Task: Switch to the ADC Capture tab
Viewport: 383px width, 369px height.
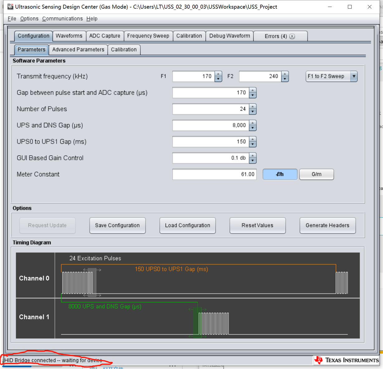Action: click(x=105, y=36)
